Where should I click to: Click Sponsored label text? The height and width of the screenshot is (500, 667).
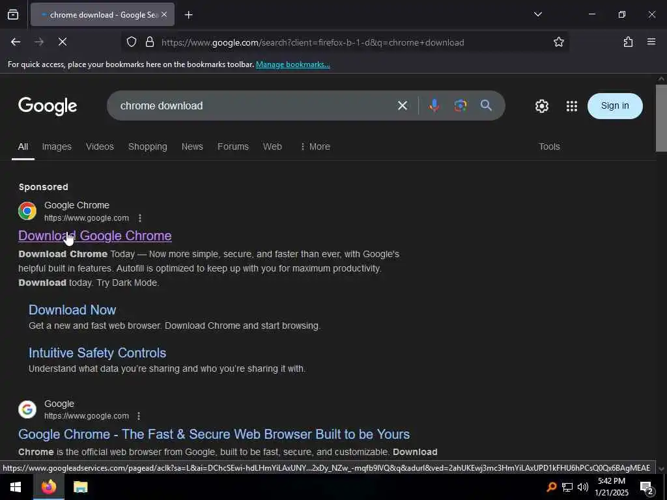click(x=44, y=187)
